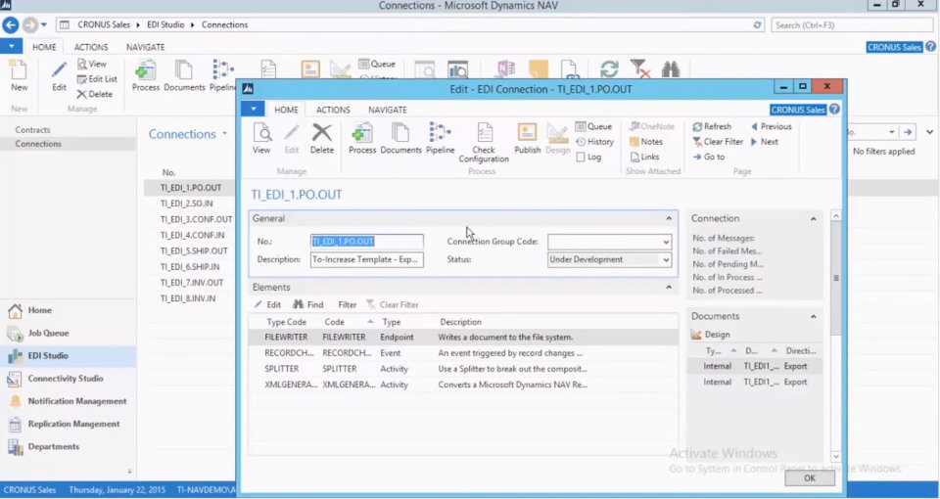Select RECORDCH... Event element row

pyautogui.click(x=463, y=353)
